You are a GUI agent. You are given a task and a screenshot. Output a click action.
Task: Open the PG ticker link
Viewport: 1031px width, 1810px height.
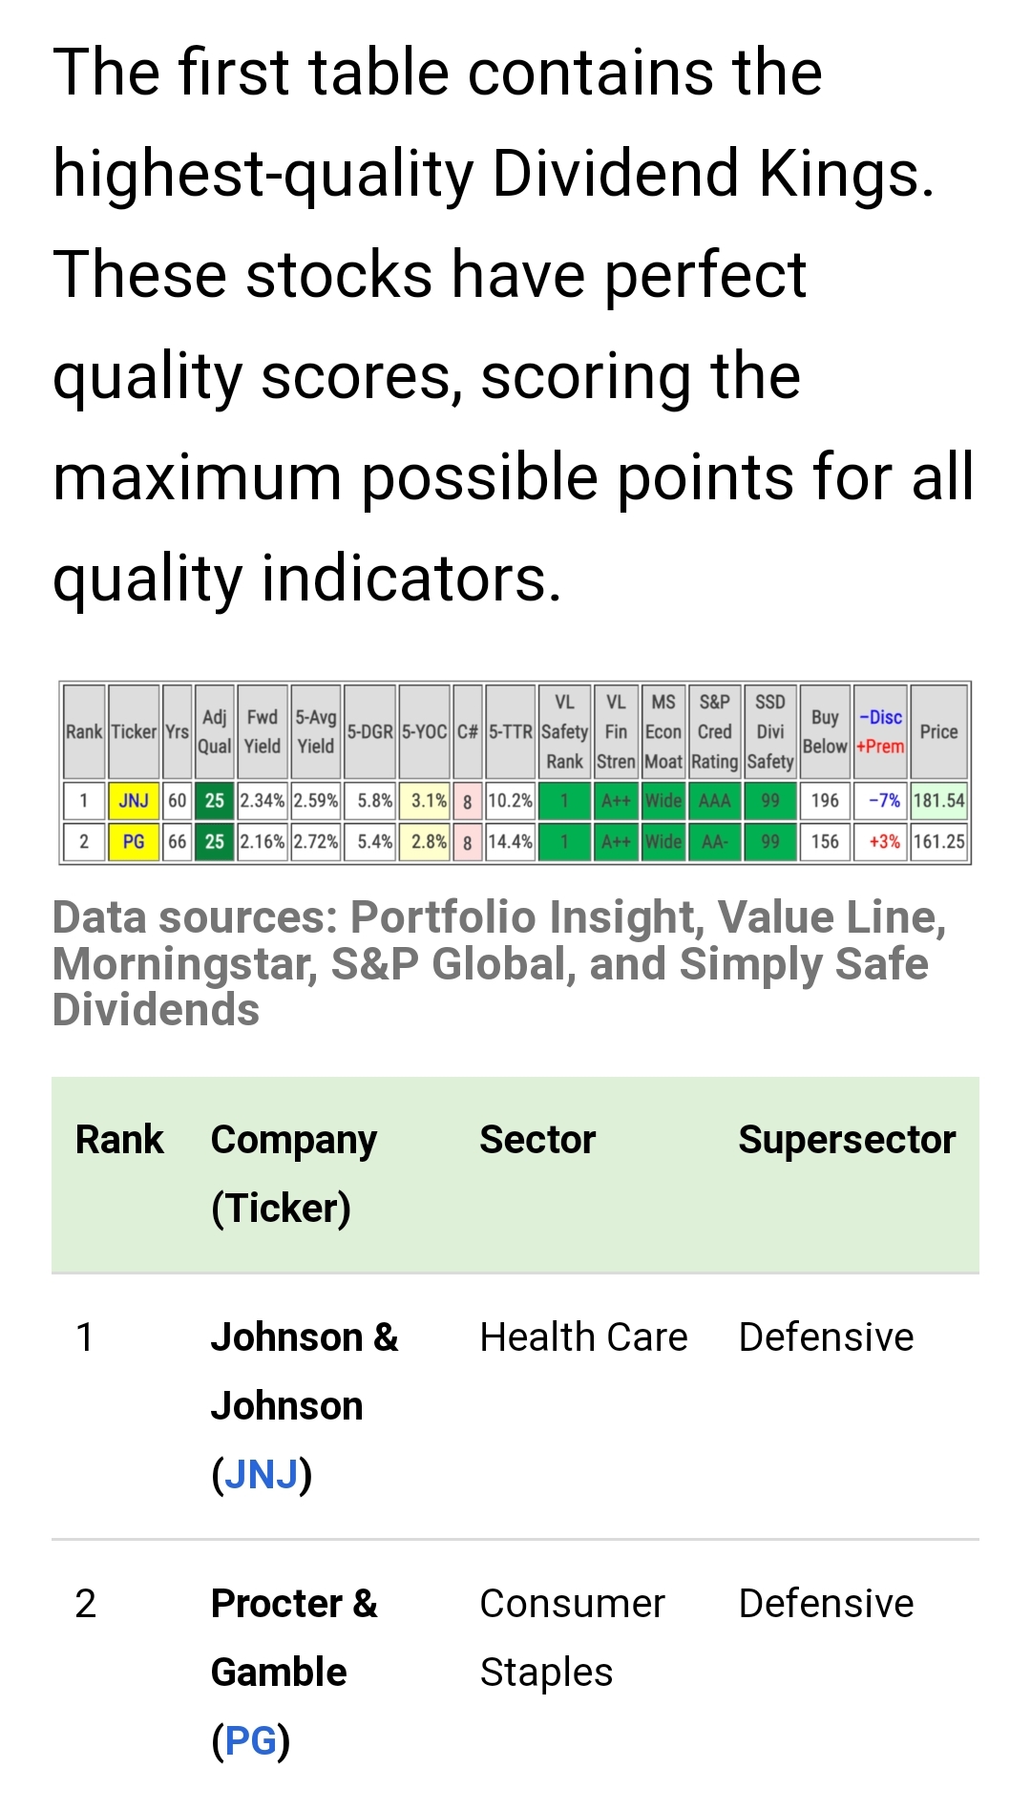click(250, 1741)
